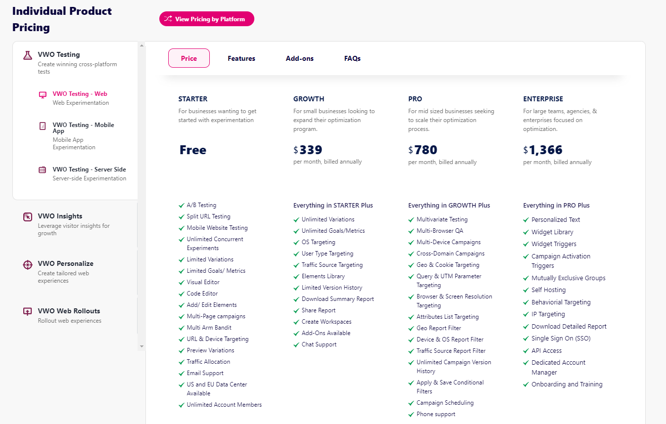Viewport: 666px width, 424px height.
Task: Click Mutually Exclusive Groups feature
Action: [569, 278]
